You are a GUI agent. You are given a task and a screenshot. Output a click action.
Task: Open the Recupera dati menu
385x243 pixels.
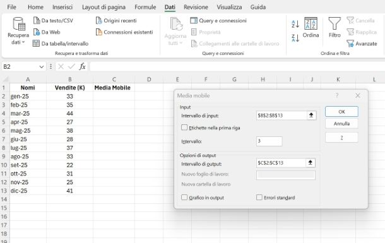tap(18, 31)
